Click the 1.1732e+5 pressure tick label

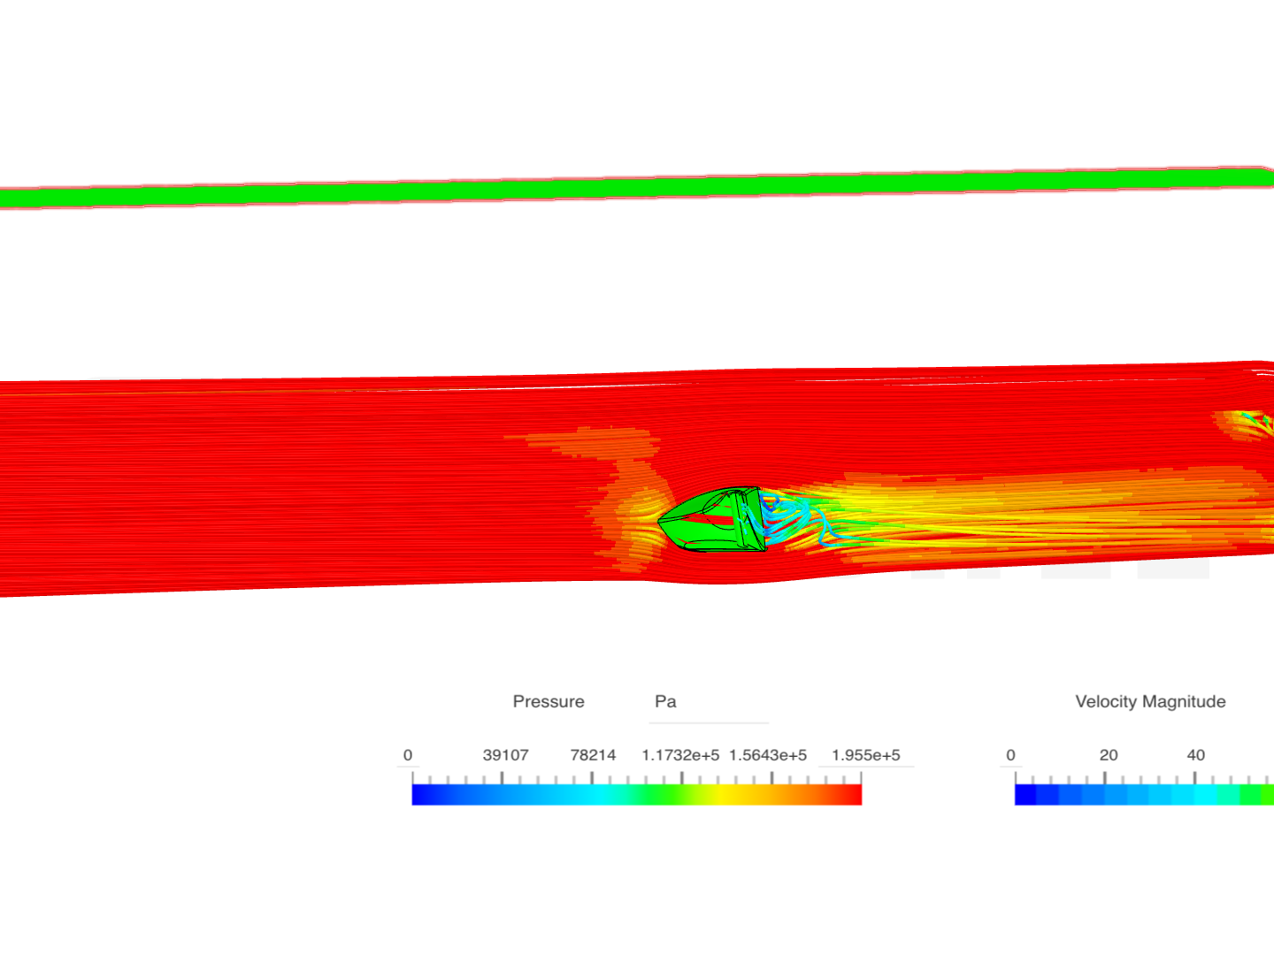pyautogui.click(x=680, y=755)
